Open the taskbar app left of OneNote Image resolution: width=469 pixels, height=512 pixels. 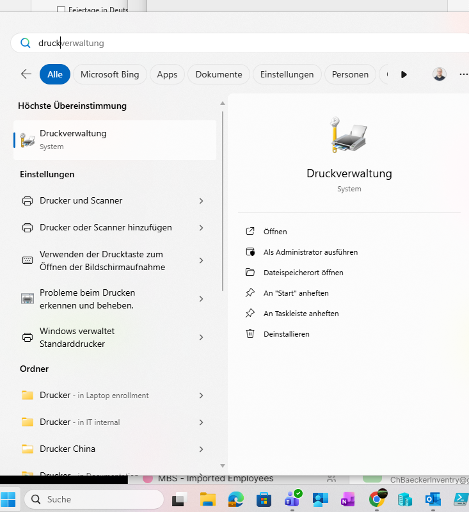(x=320, y=499)
